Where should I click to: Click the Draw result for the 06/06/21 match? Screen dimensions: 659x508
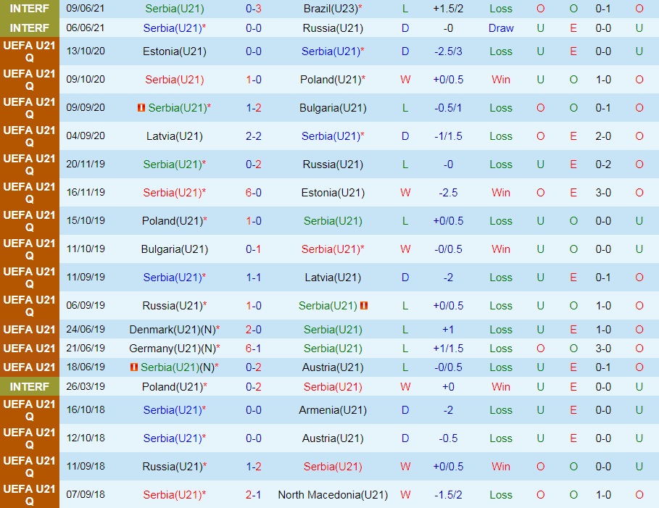[500, 28]
